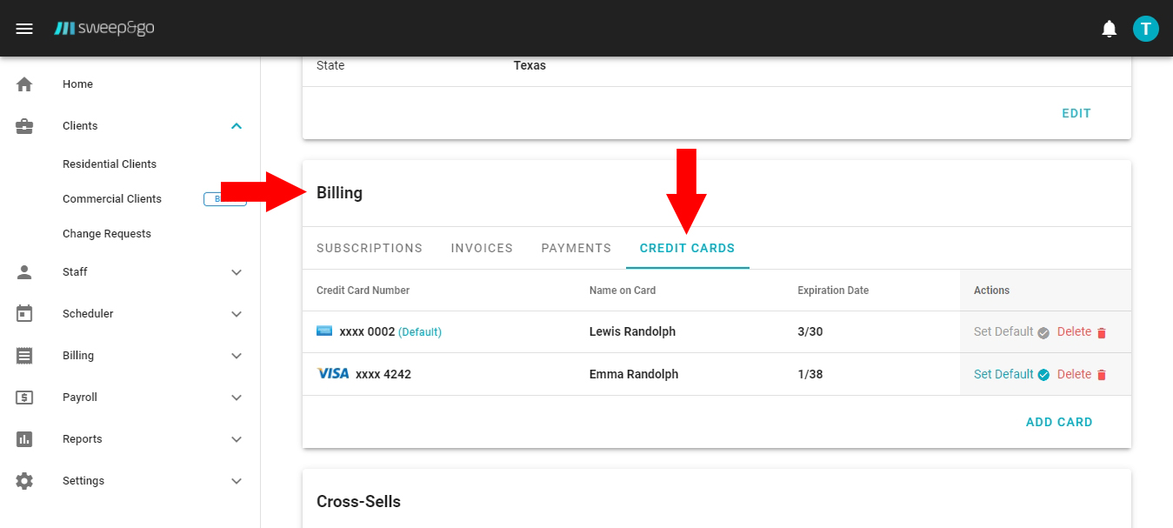
Task: Click the EDIT link above Billing
Action: pyautogui.click(x=1076, y=112)
